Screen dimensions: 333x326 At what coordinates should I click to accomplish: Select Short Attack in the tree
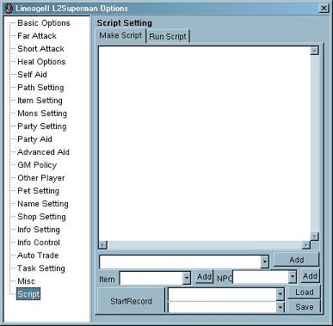coord(40,49)
